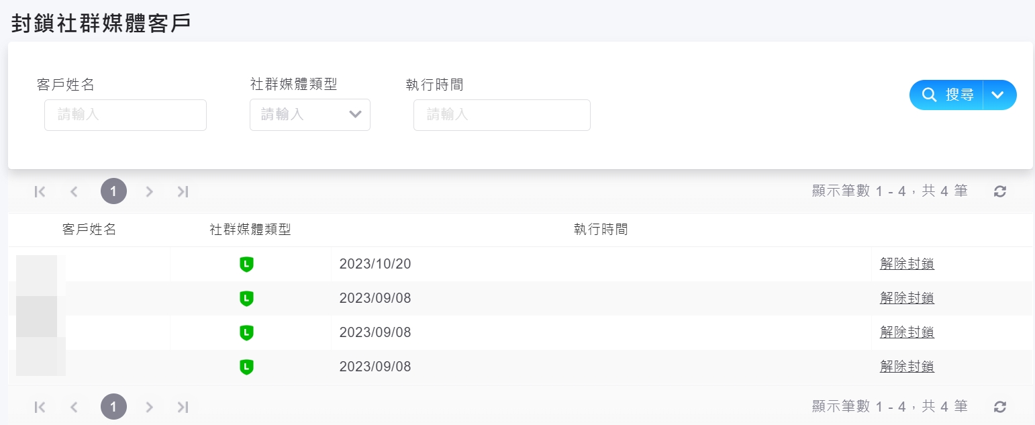Focus the 客戶姓名 input field

[126, 115]
